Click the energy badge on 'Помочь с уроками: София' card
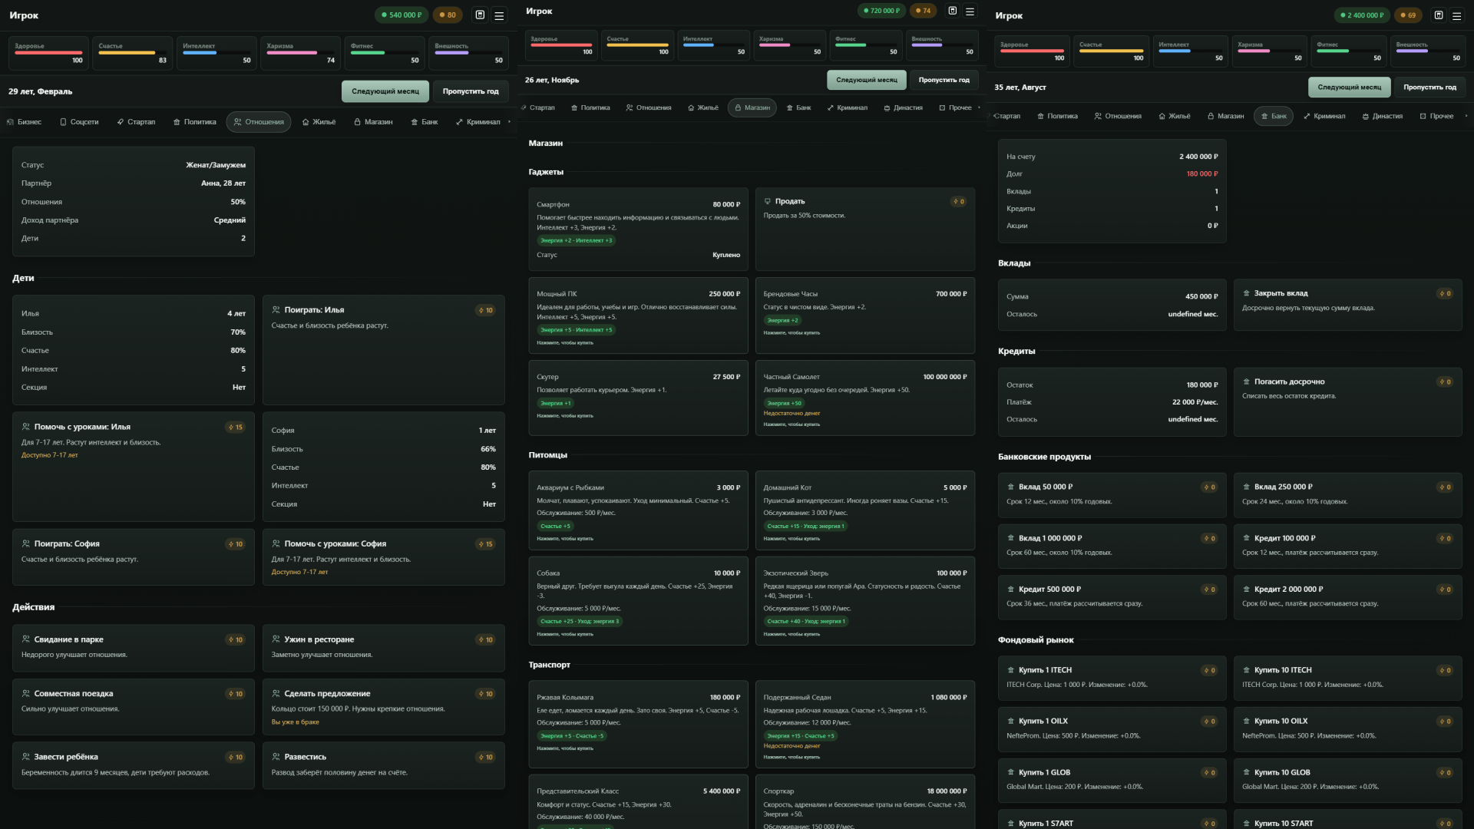 point(485,544)
